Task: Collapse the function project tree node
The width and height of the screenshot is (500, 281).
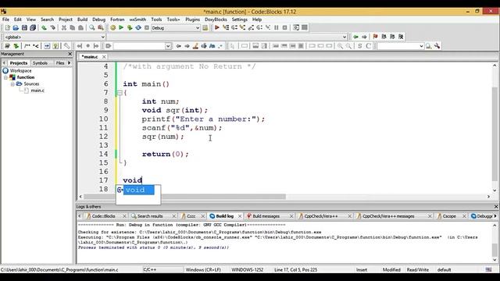Action: click(x=5, y=77)
